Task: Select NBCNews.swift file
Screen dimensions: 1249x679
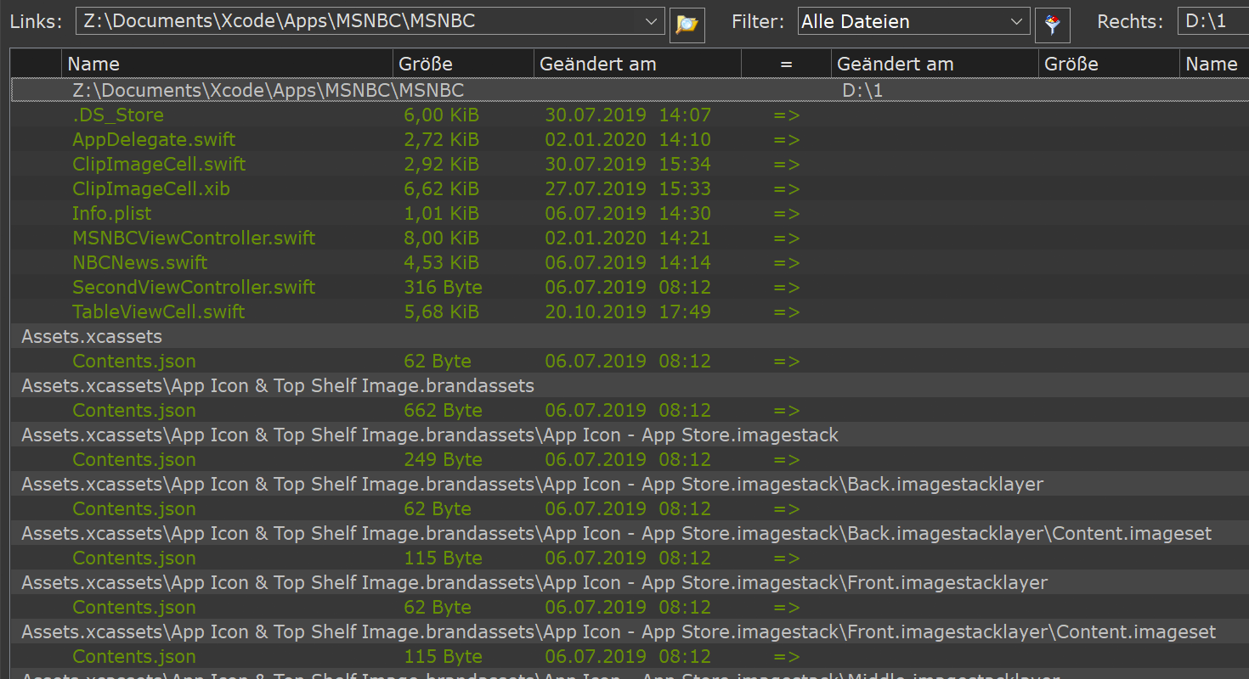Action: (x=140, y=262)
